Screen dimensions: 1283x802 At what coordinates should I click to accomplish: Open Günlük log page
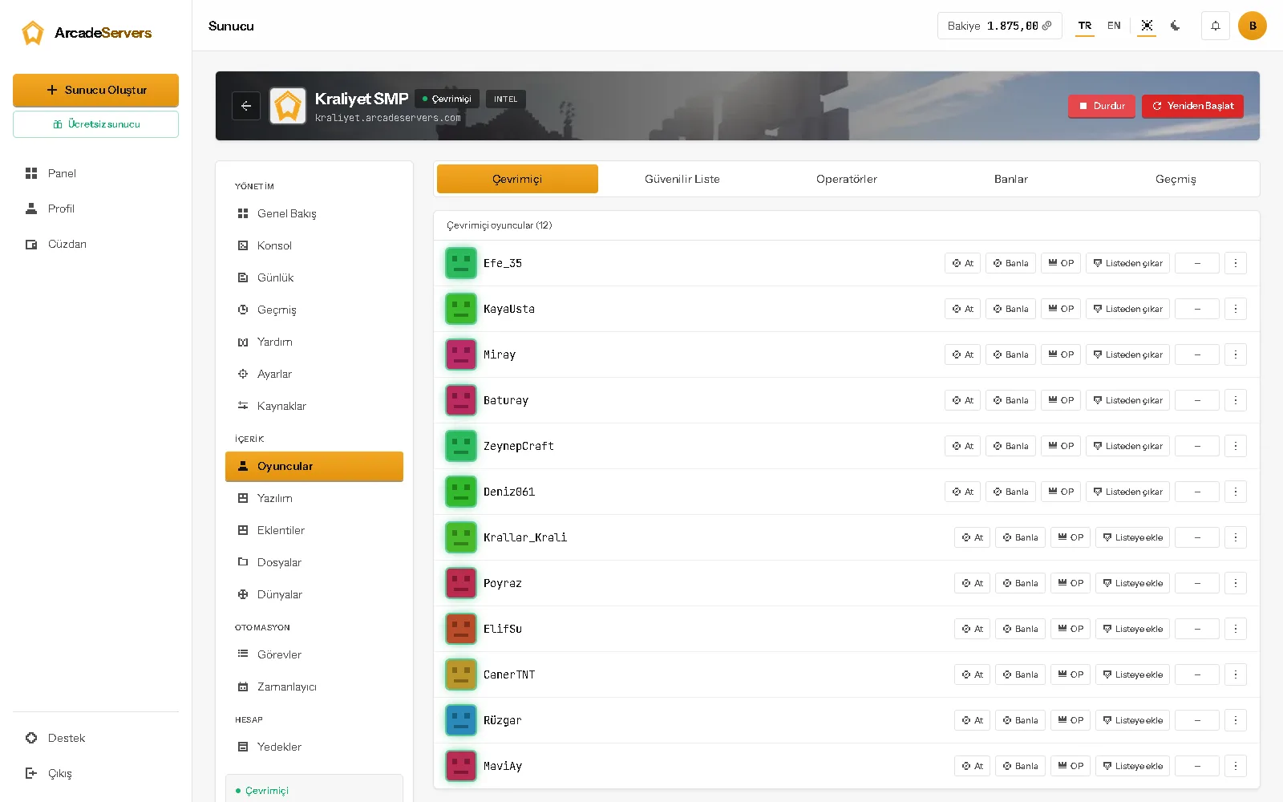tap(314, 277)
